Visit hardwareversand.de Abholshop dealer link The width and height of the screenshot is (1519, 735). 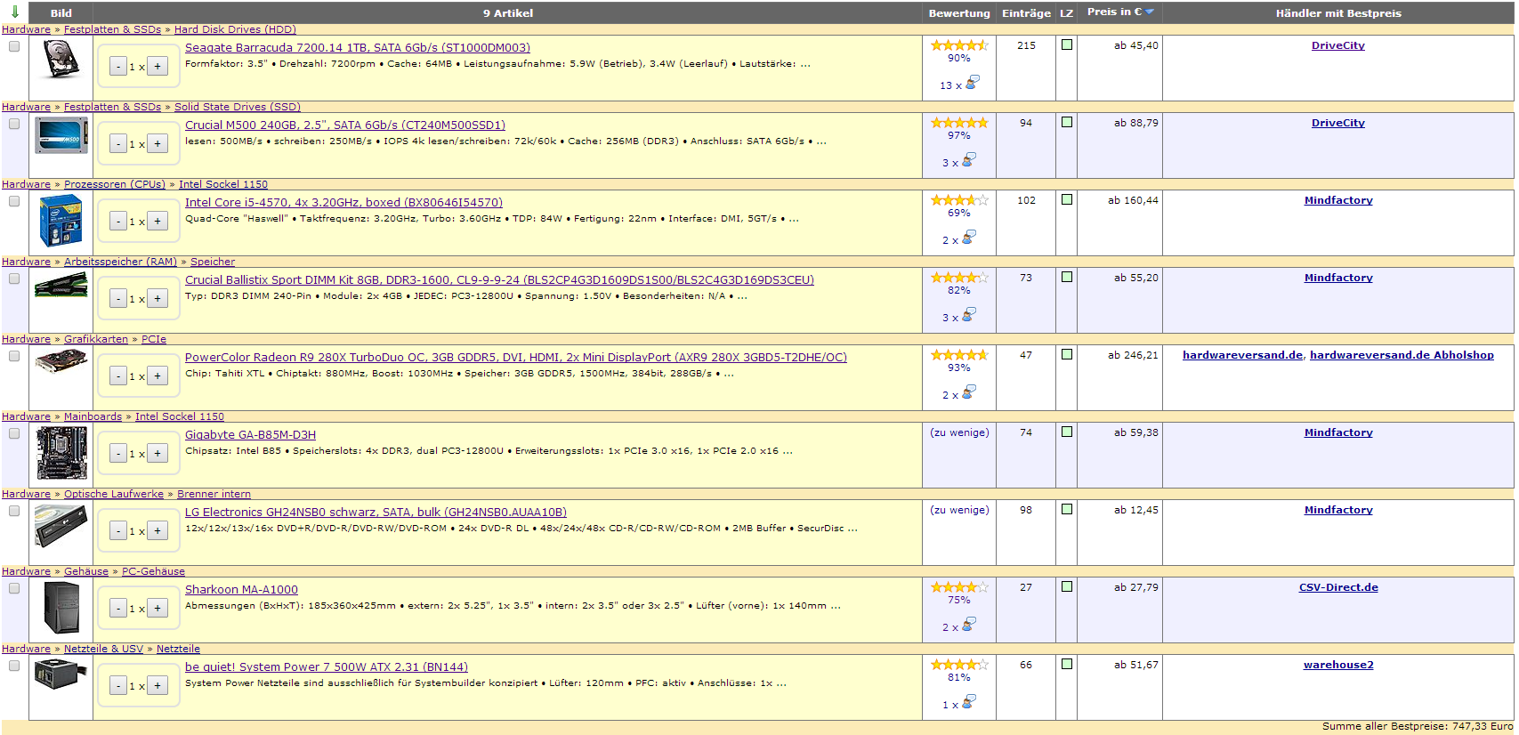pyautogui.click(x=1402, y=355)
